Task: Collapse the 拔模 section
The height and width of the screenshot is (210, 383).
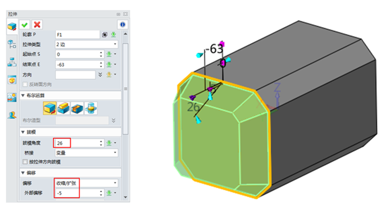Action: tap(23, 132)
